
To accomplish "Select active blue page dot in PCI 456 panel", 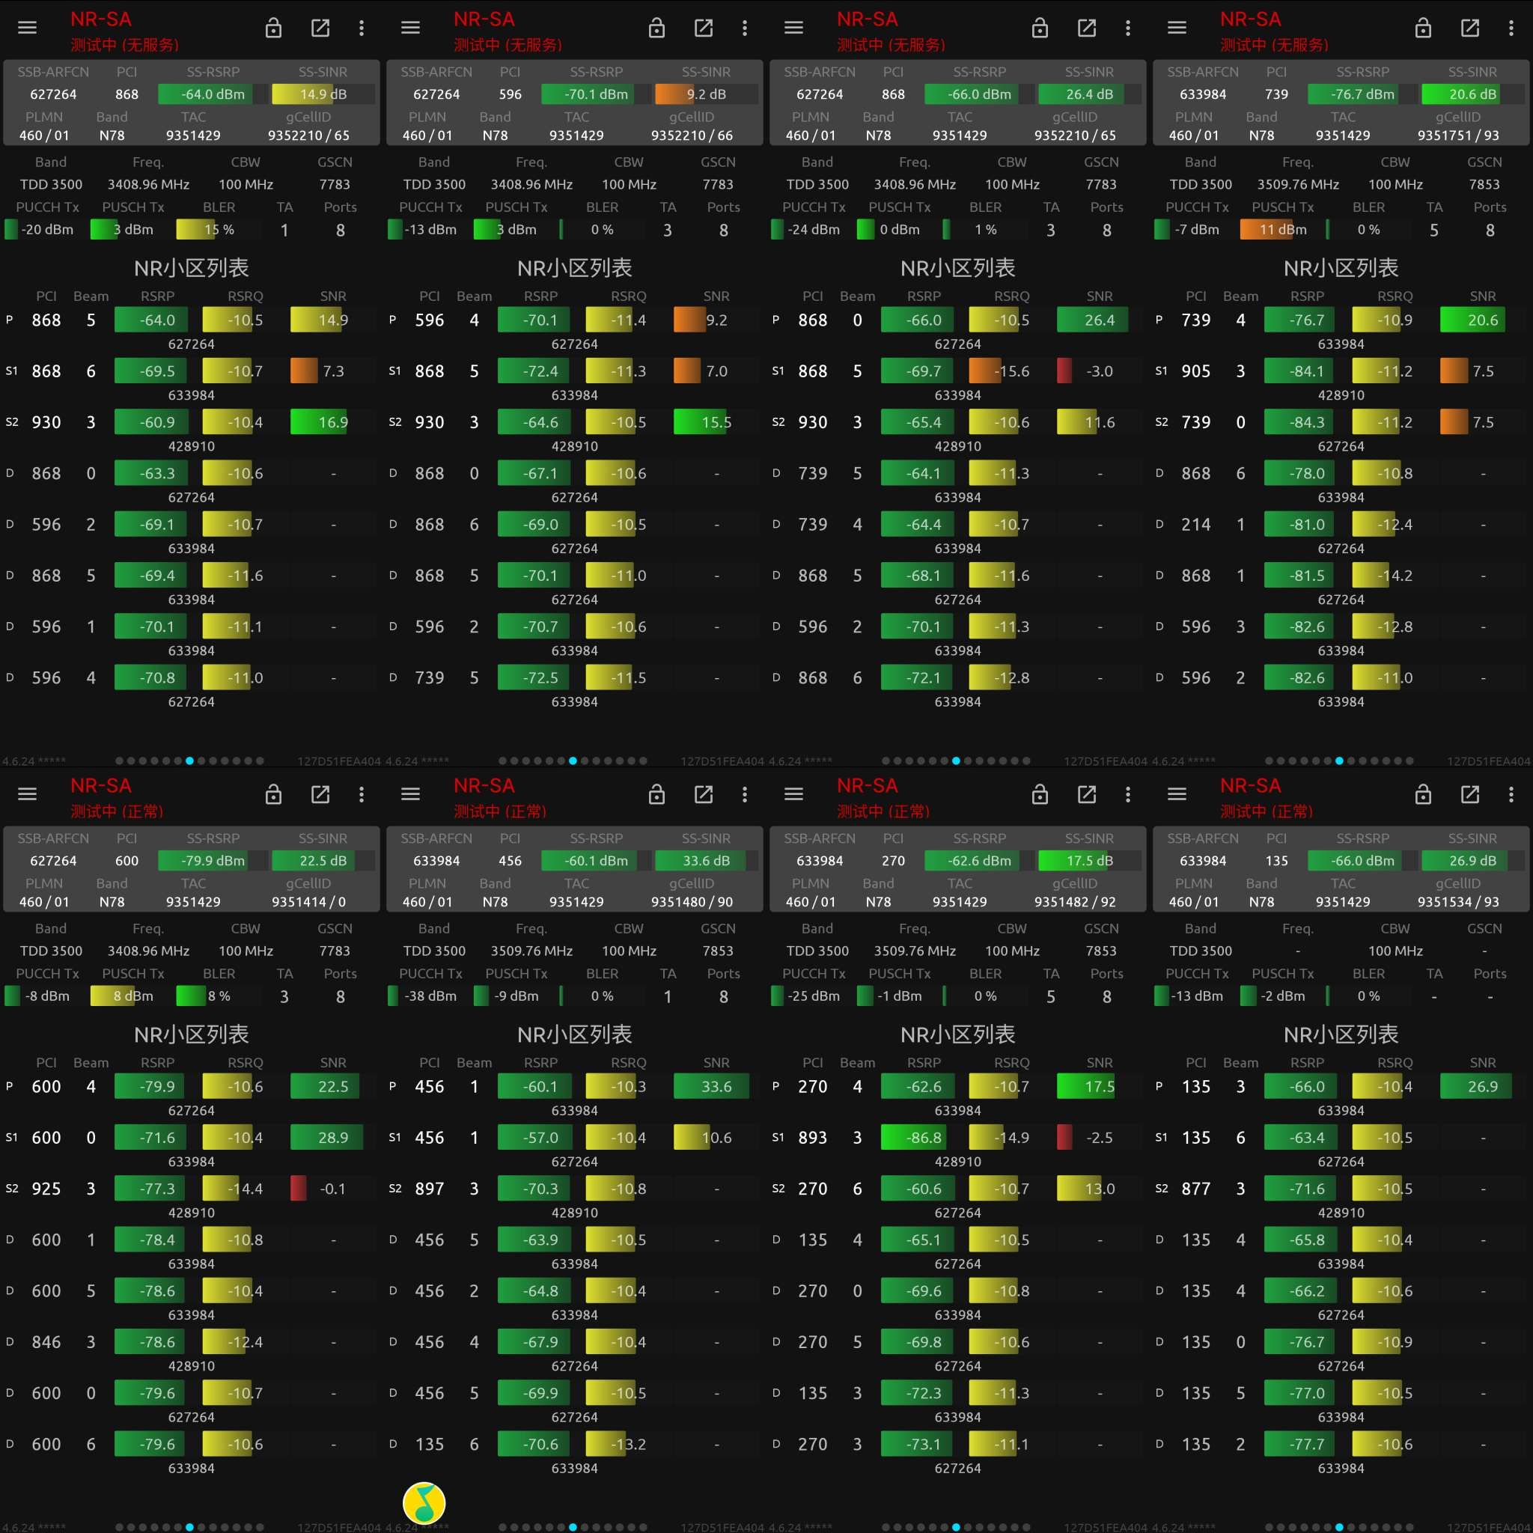I will click(x=573, y=1527).
